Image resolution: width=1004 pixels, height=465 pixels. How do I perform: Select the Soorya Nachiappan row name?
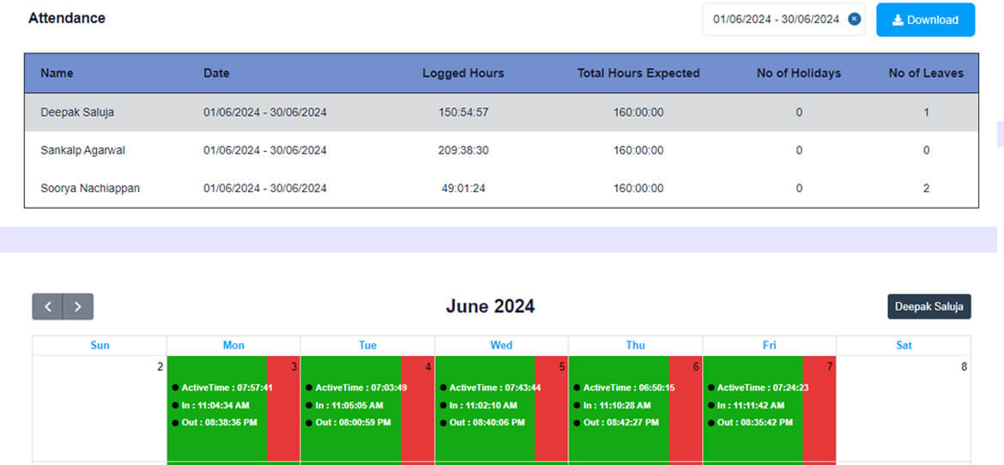coord(89,188)
